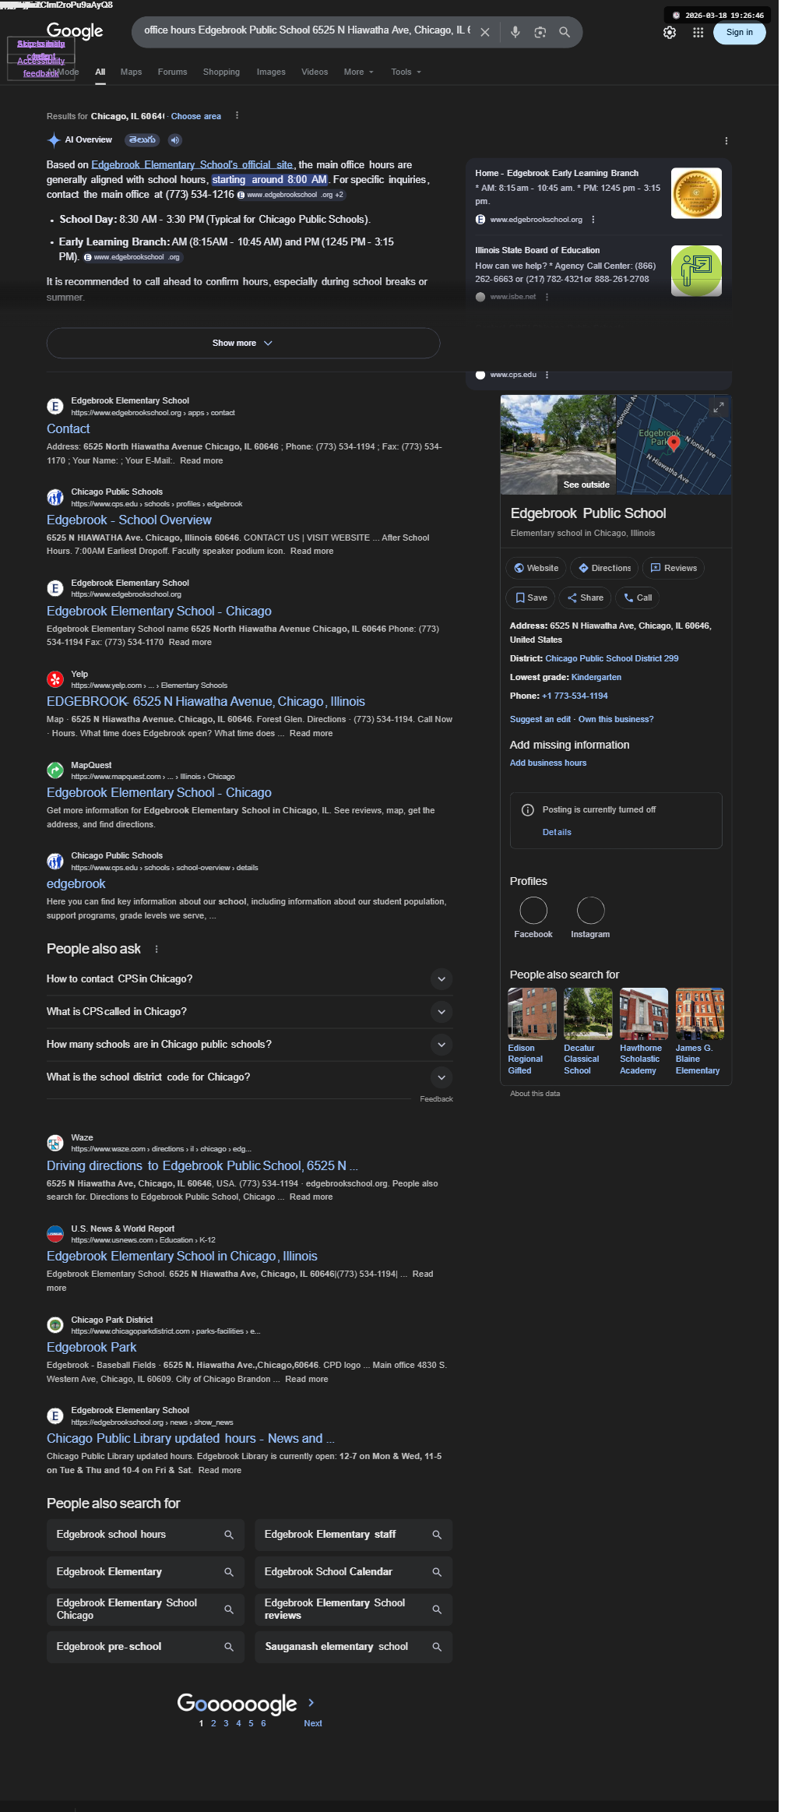Select 'Edgebrook School Calendar' related search
This screenshot has height=1812, width=788.
(x=354, y=1572)
